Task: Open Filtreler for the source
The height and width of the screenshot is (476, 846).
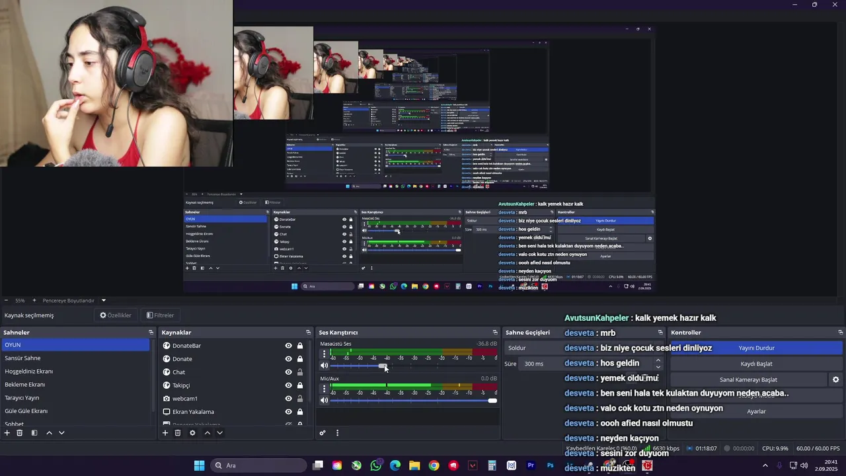Action: tap(161, 315)
